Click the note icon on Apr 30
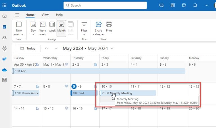Viewport: 216px width, 128px height. (37, 65)
